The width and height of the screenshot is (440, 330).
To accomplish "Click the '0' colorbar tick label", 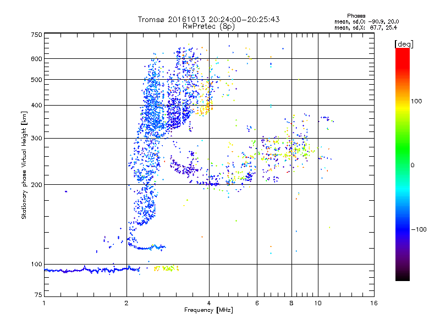I will click(x=413, y=166).
